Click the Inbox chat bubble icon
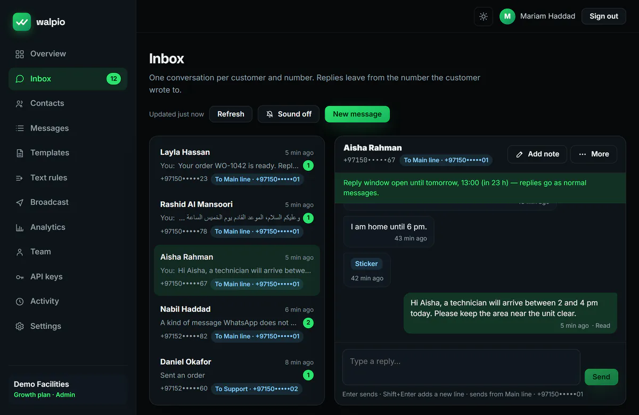The width and height of the screenshot is (639, 415). [x=20, y=79]
